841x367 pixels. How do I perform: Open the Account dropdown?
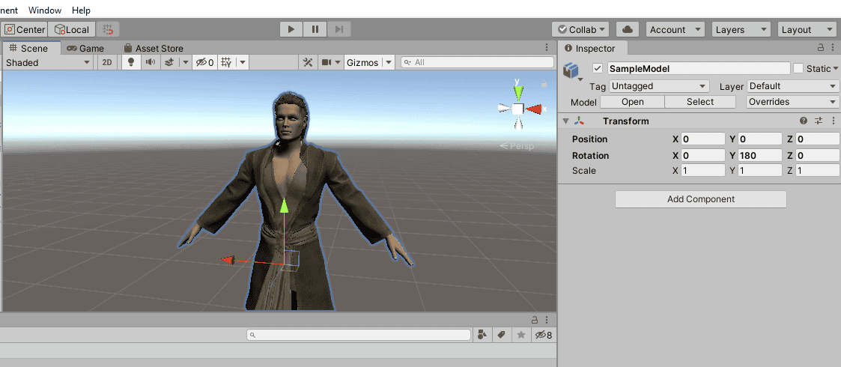tap(675, 29)
